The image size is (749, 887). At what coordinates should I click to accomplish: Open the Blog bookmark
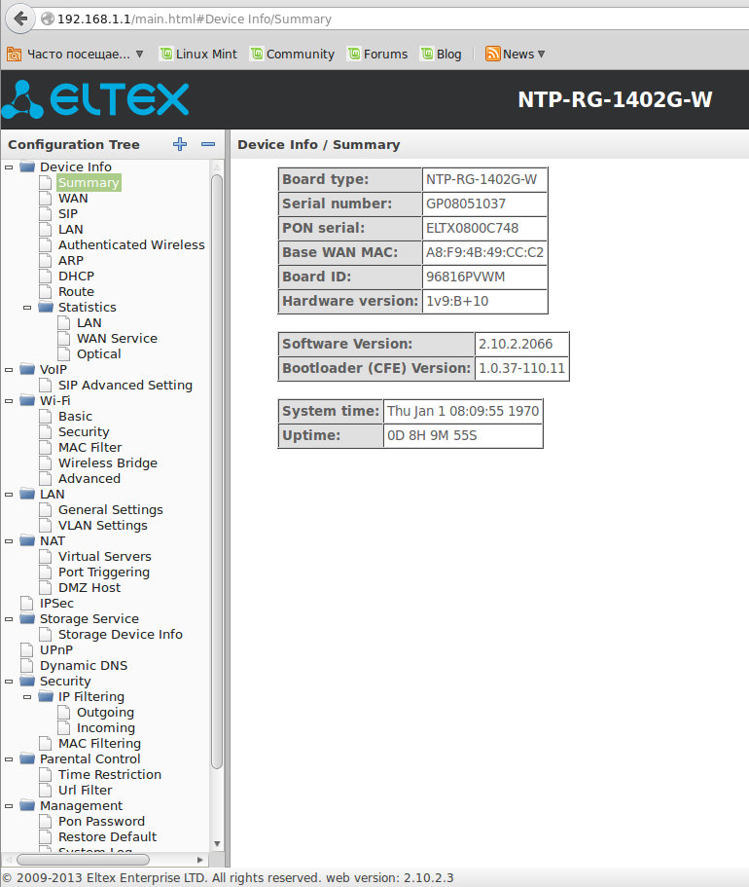(x=442, y=54)
